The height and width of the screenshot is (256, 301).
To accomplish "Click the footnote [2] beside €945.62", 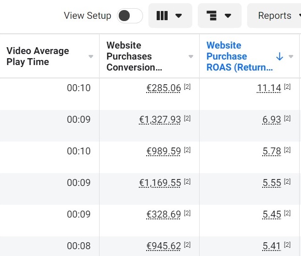I will coord(187,245).
